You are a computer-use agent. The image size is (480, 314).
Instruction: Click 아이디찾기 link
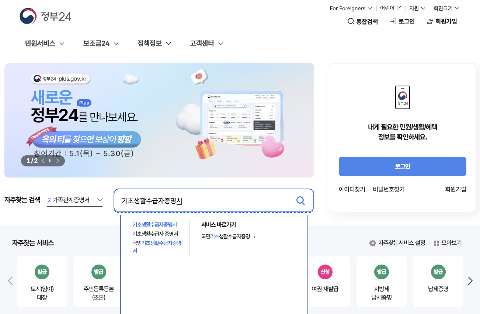pos(352,189)
